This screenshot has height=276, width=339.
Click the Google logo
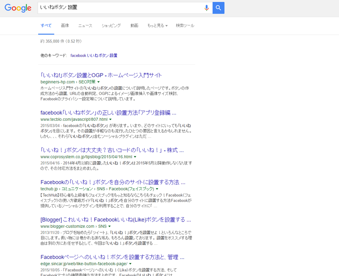click(x=18, y=8)
